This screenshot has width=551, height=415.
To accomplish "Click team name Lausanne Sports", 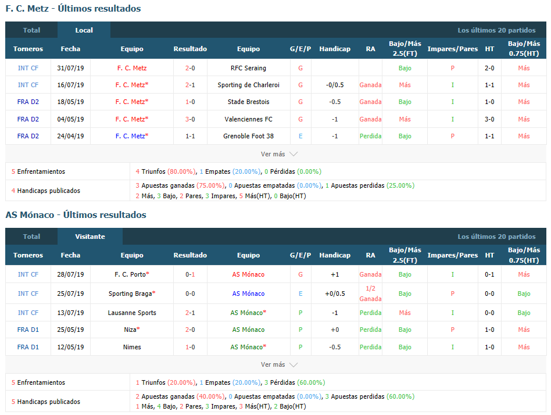I will click(x=132, y=313).
